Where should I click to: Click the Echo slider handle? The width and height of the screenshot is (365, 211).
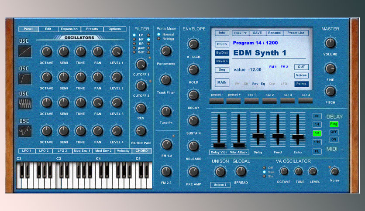pos(298,137)
